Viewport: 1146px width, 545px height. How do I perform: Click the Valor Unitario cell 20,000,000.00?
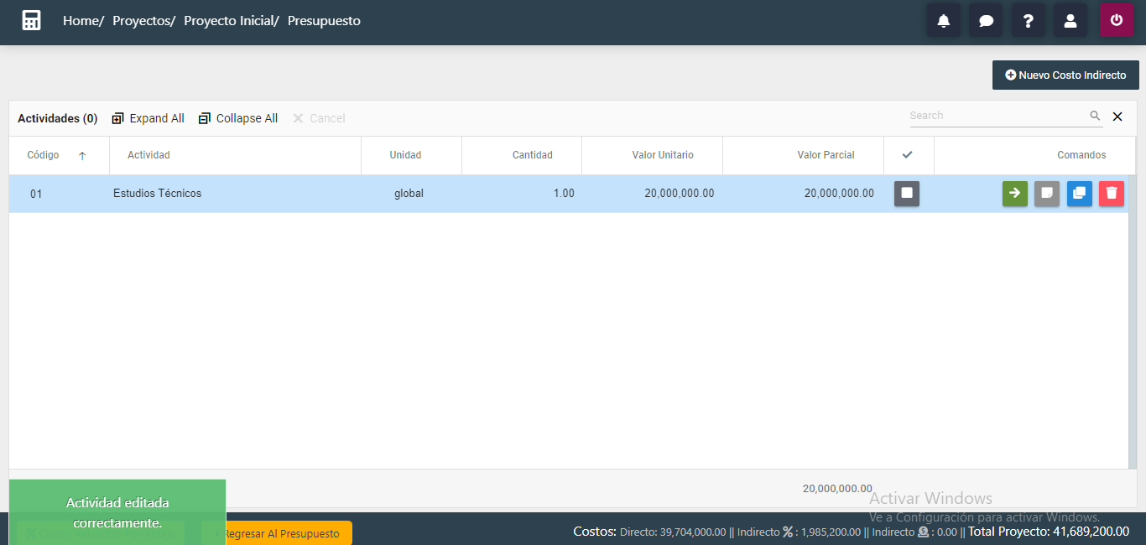[x=652, y=194]
